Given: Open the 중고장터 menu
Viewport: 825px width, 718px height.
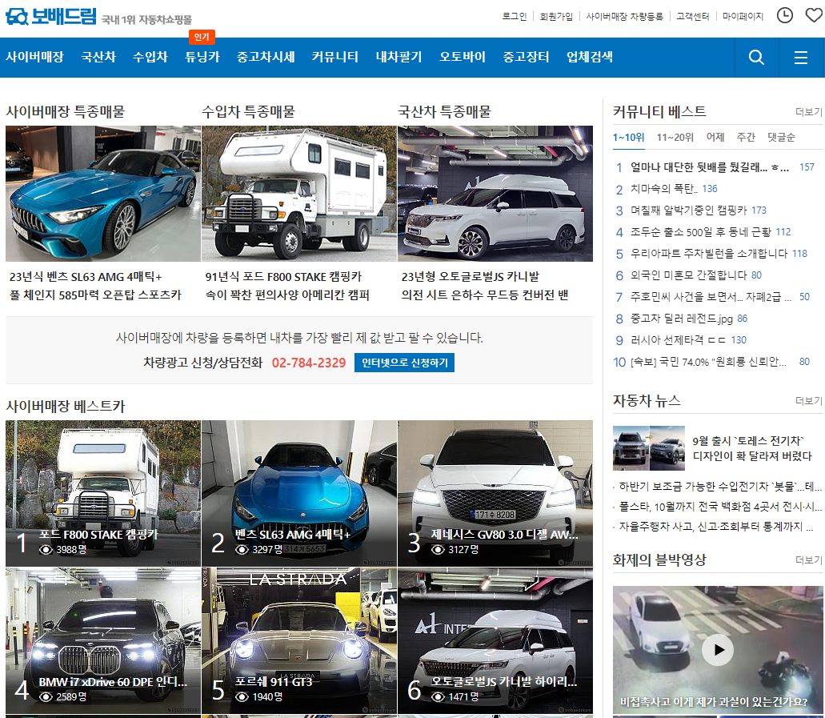Looking at the screenshot, I should click(x=526, y=57).
